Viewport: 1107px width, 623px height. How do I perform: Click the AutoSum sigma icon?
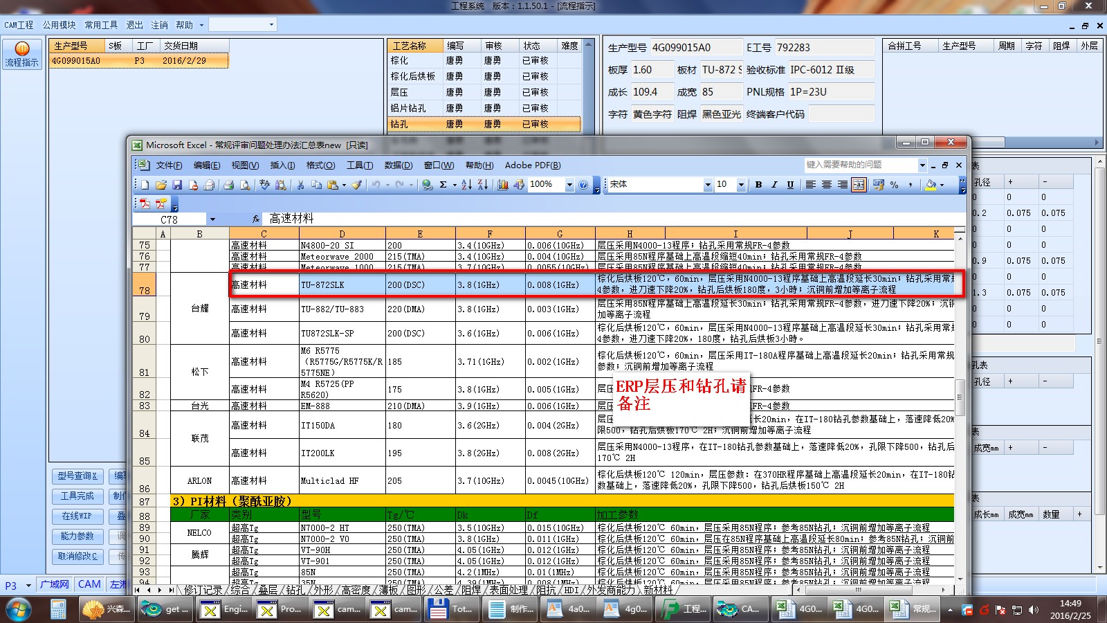click(443, 185)
